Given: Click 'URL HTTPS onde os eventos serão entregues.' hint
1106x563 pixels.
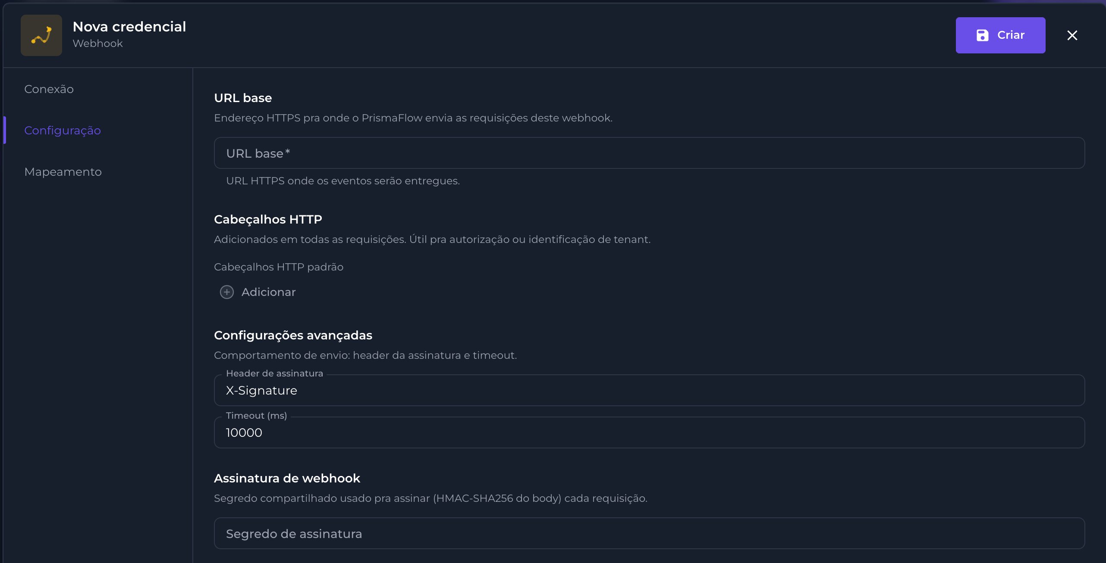Looking at the screenshot, I should tap(343, 181).
